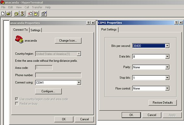This screenshot has width=184, height=125.
Task: Click the Apply button
Action: coord(172,115)
